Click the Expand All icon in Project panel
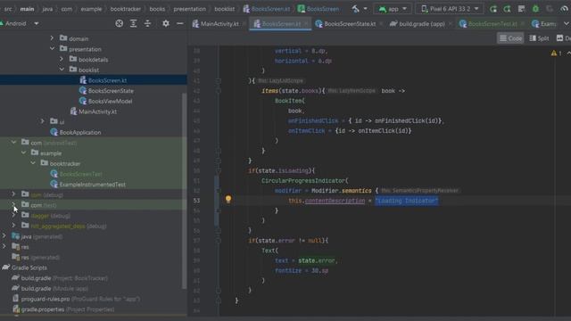The image size is (571, 321). [x=133, y=23]
